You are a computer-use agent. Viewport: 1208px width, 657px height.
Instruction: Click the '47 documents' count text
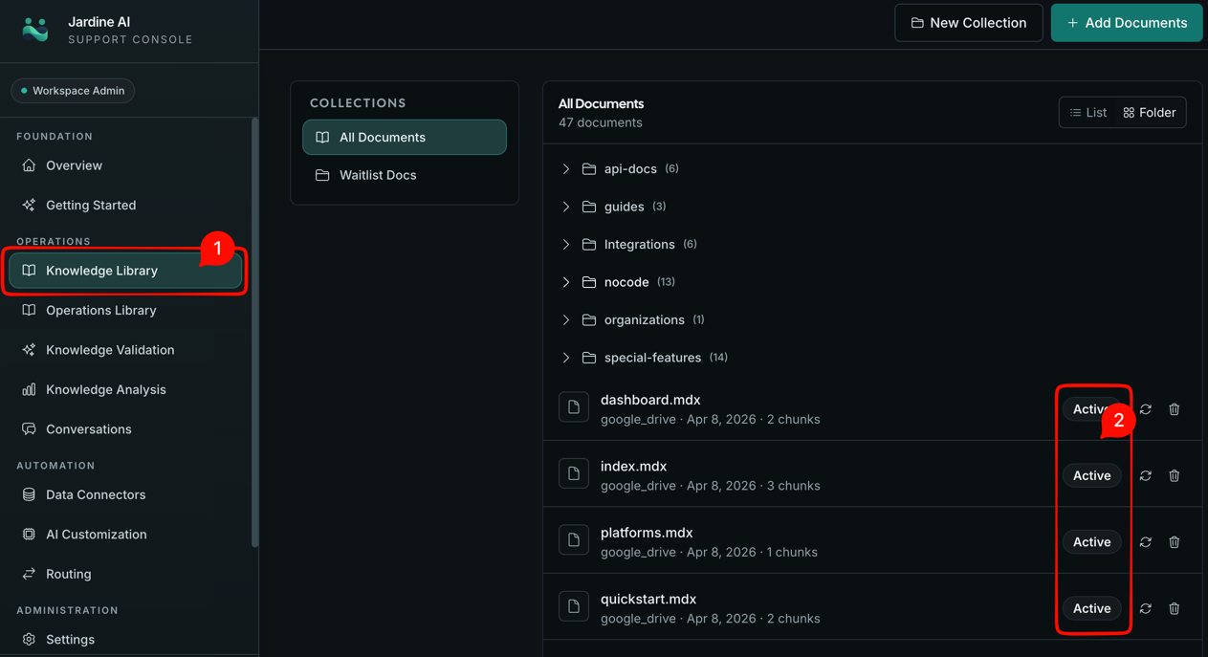(x=601, y=122)
